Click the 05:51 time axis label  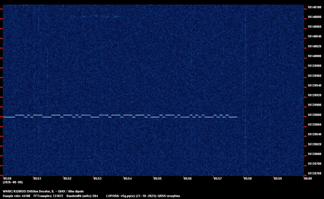[37, 178]
